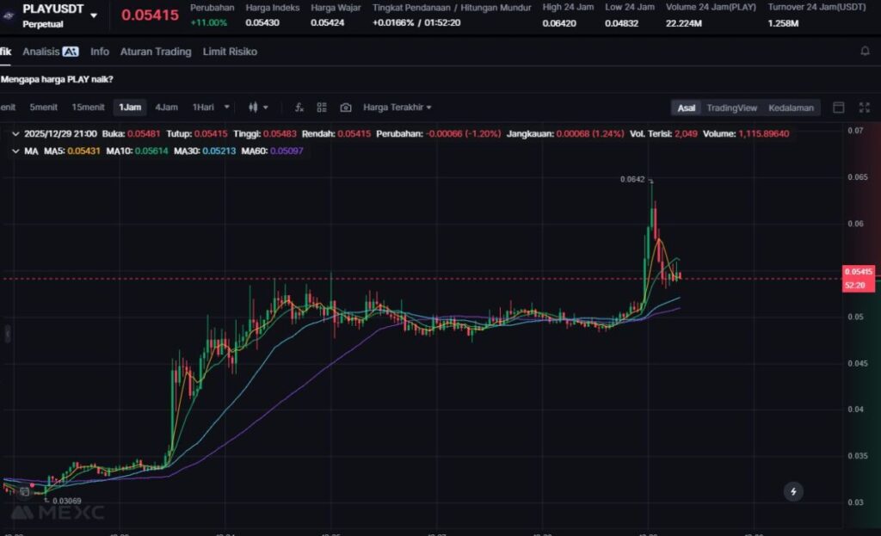Select the 4Jam timeframe
Viewport: 881px width, 536px height.
tap(166, 108)
